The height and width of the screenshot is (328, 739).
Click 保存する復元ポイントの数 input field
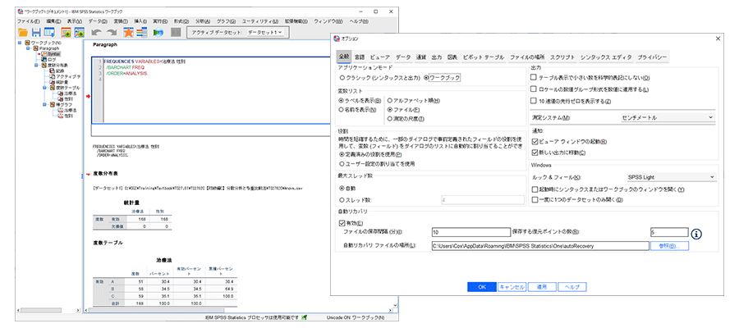pyautogui.click(x=669, y=232)
